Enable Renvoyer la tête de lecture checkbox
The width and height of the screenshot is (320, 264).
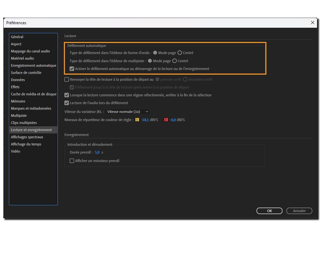[66, 79]
